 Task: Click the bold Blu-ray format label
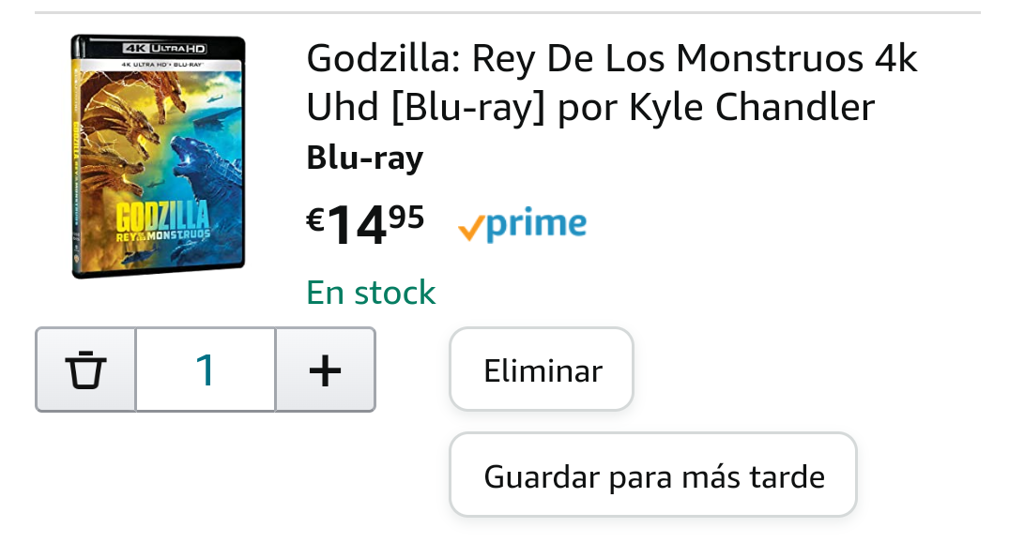(x=365, y=158)
